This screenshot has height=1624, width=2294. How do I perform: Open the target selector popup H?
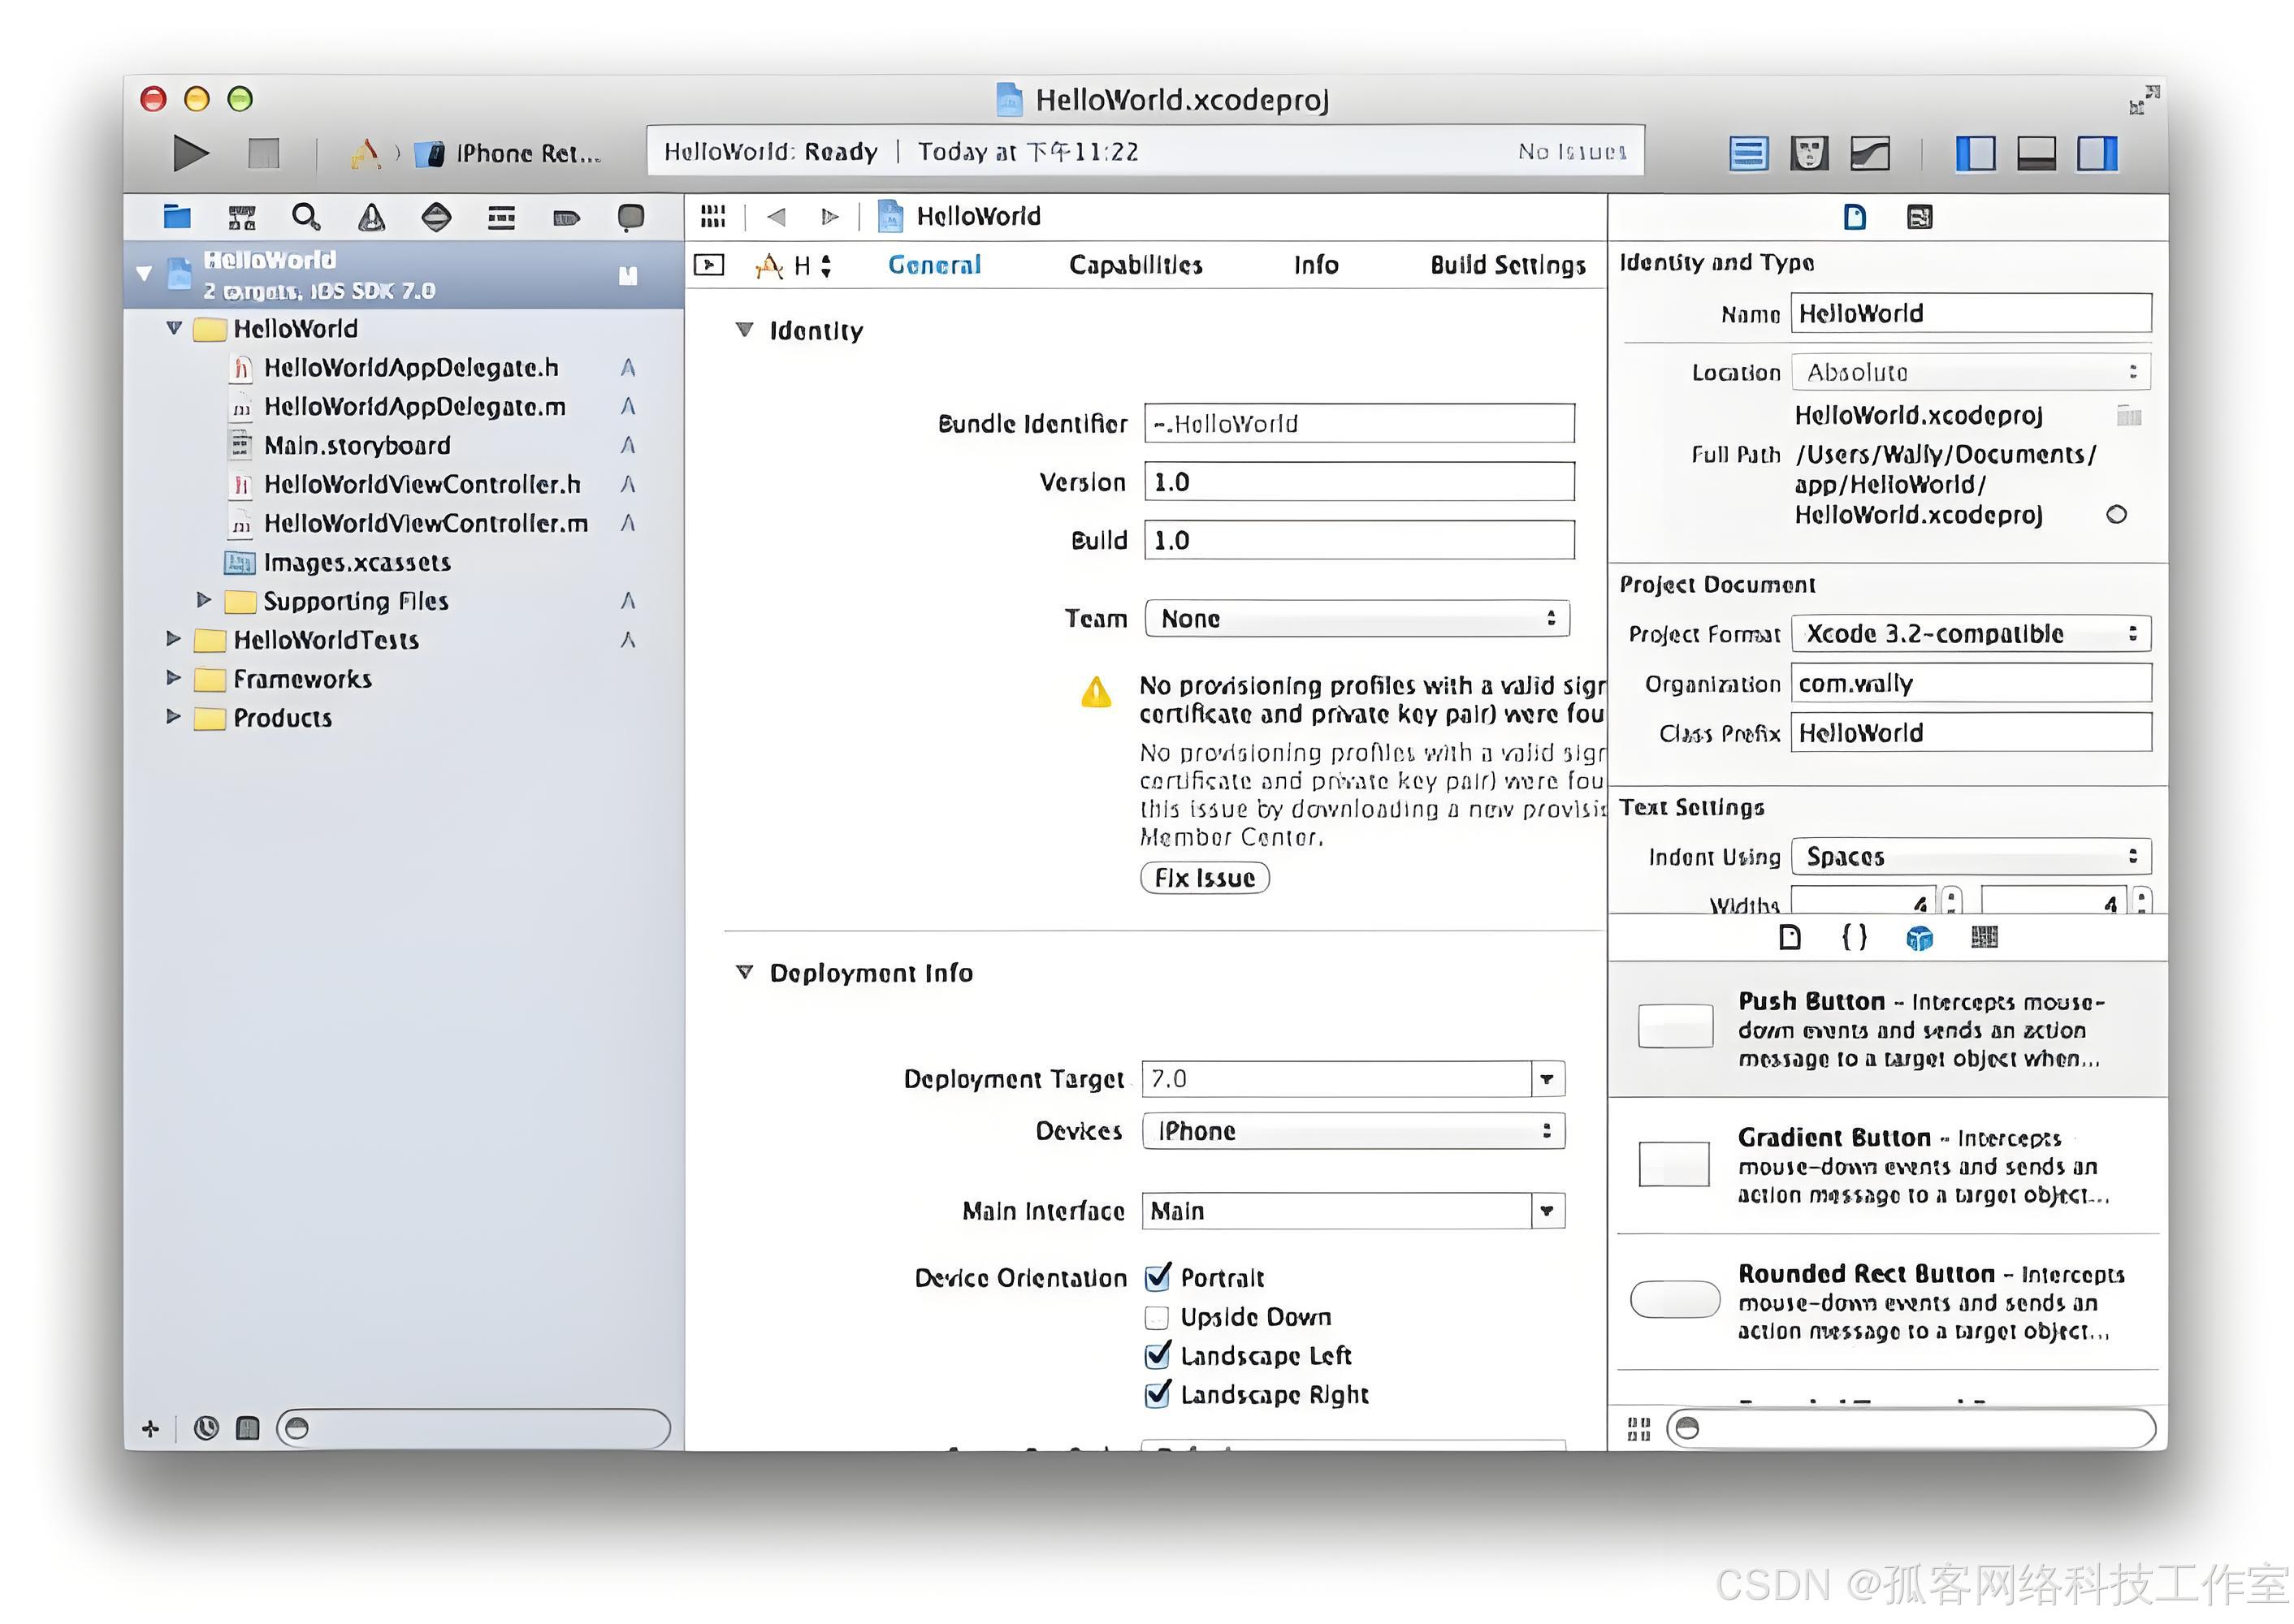(x=794, y=265)
